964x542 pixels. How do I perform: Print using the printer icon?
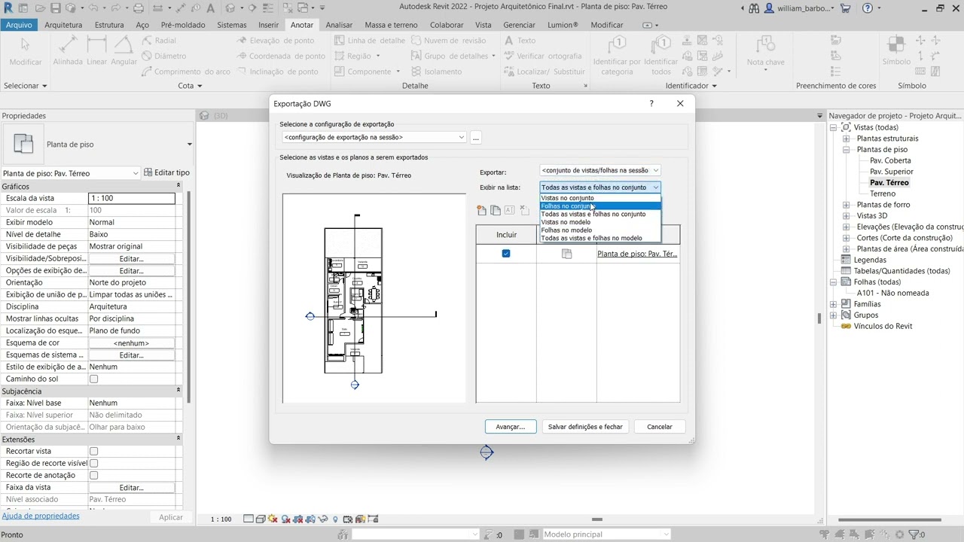138,8
